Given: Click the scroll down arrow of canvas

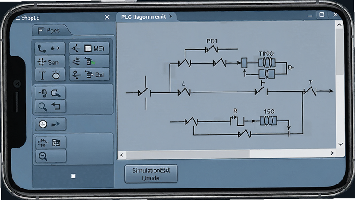Looking at the screenshot, I should click(x=340, y=144).
